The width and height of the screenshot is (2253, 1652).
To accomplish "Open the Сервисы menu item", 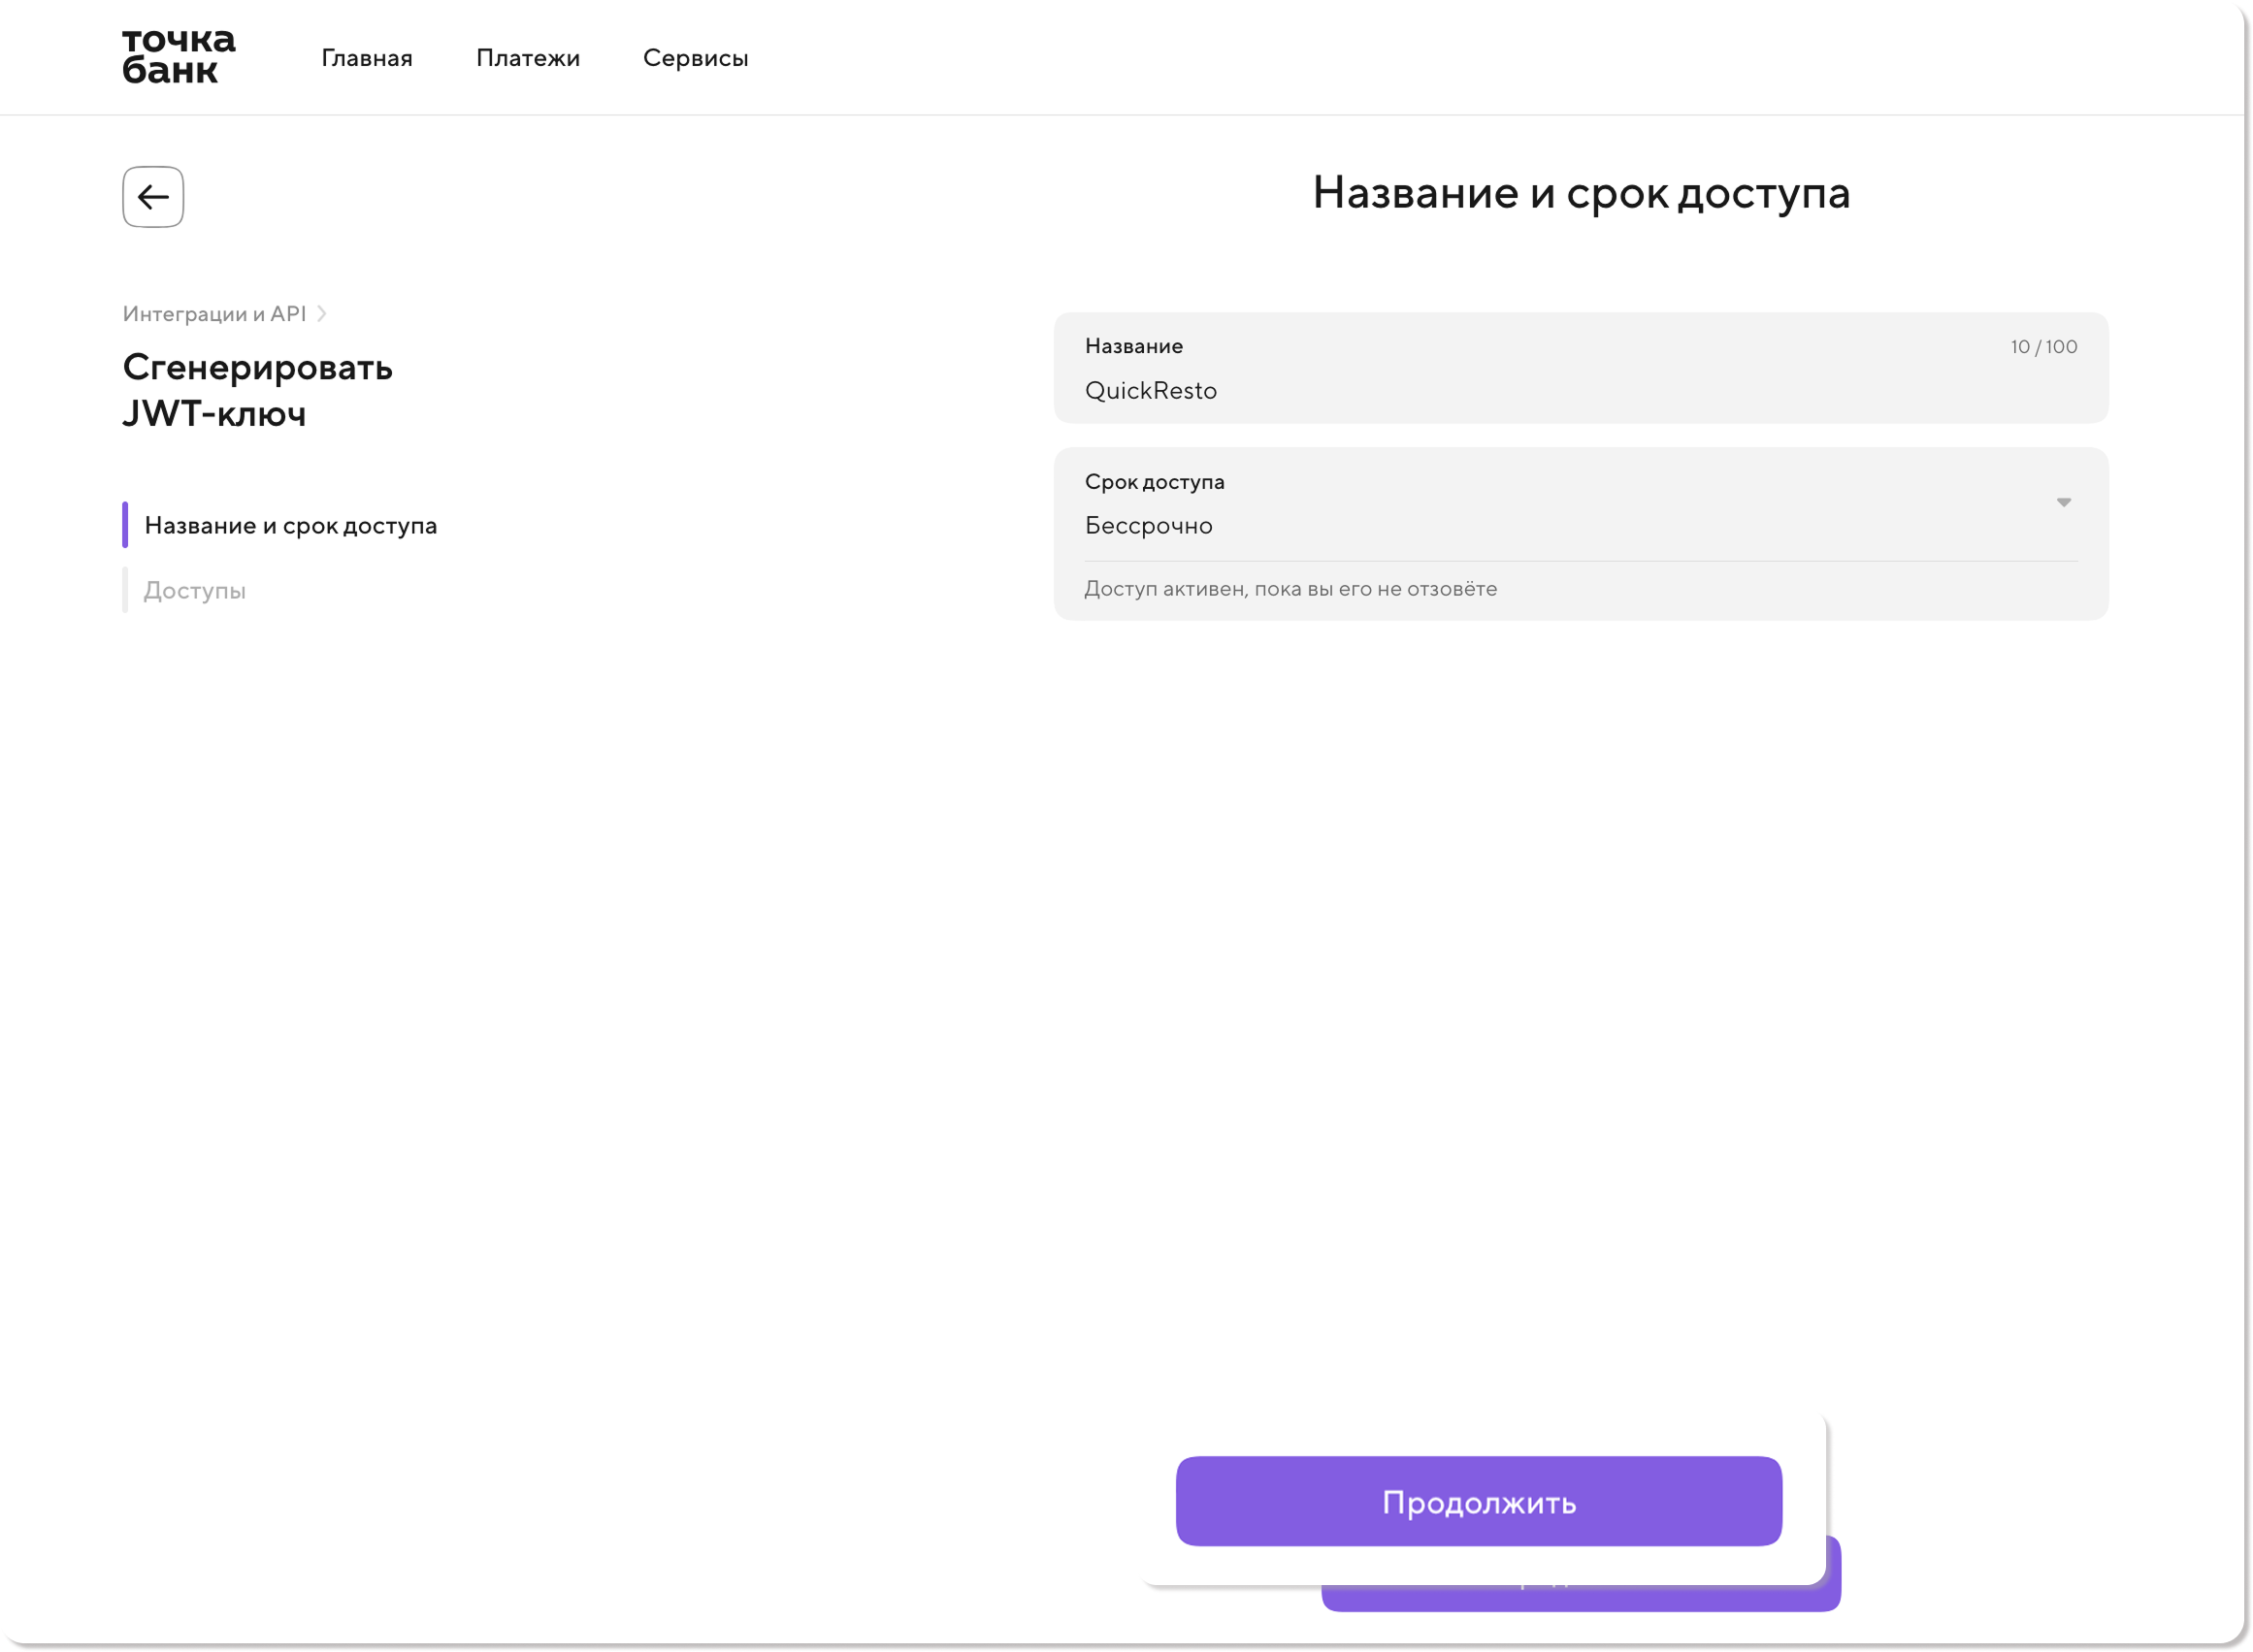I will (x=695, y=58).
